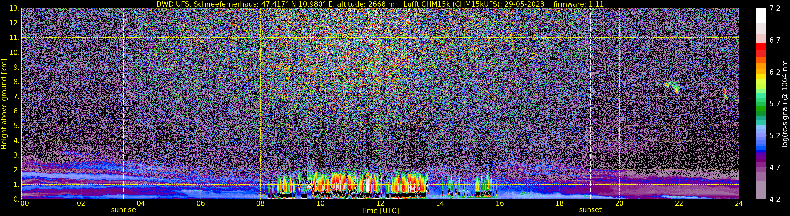Click the low cloud signal near 15:30 UTC

pyautogui.click(x=484, y=184)
